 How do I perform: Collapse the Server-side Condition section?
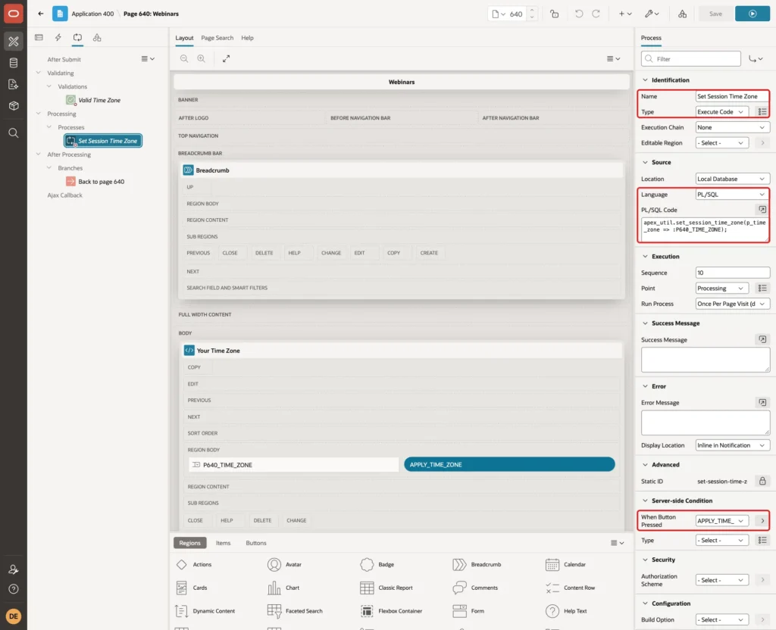[645, 501]
